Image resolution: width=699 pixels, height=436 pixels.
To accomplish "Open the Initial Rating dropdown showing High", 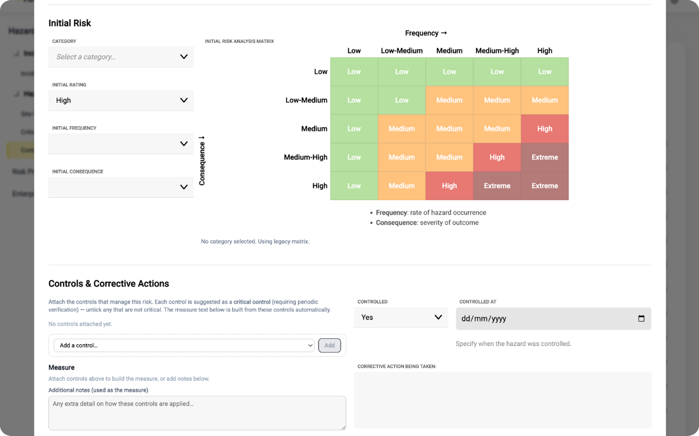I will click(121, 100).
